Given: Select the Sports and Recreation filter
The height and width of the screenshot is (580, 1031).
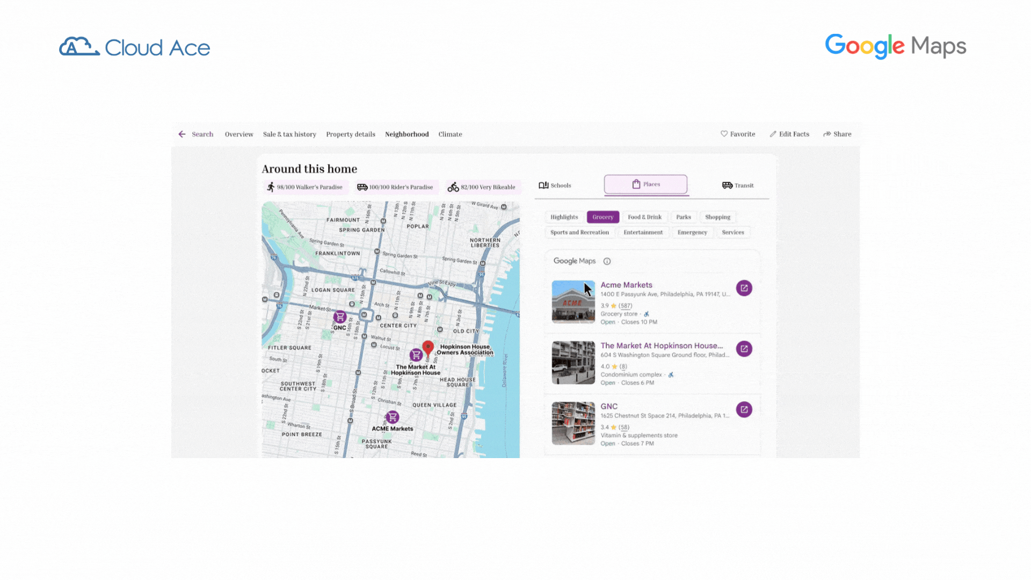Looking at the screenshot, I should pyautogui.click(x=579, y=233).
